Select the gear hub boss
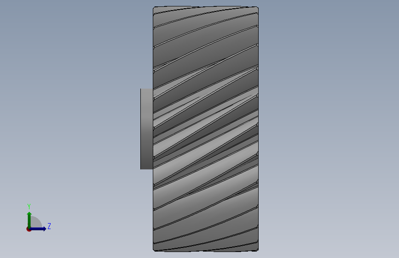 coord(146,129)
